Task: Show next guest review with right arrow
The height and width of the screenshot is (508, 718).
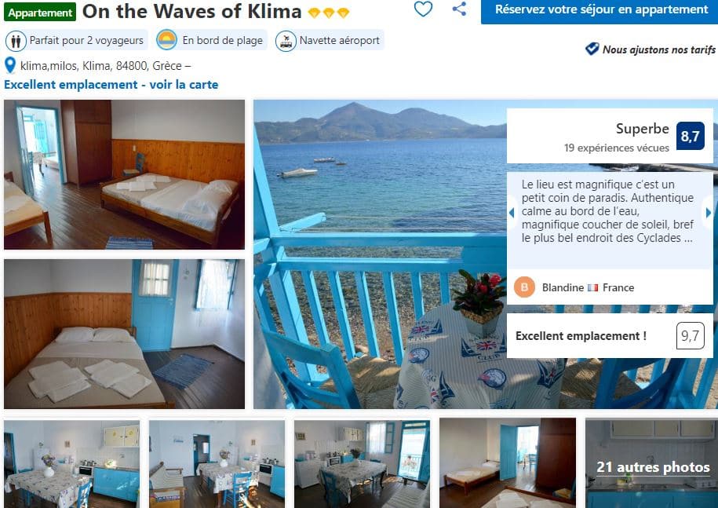Action: coord(708,213)
